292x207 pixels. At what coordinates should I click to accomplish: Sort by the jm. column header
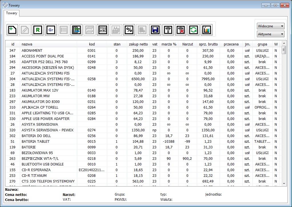(x=247, y=44)
